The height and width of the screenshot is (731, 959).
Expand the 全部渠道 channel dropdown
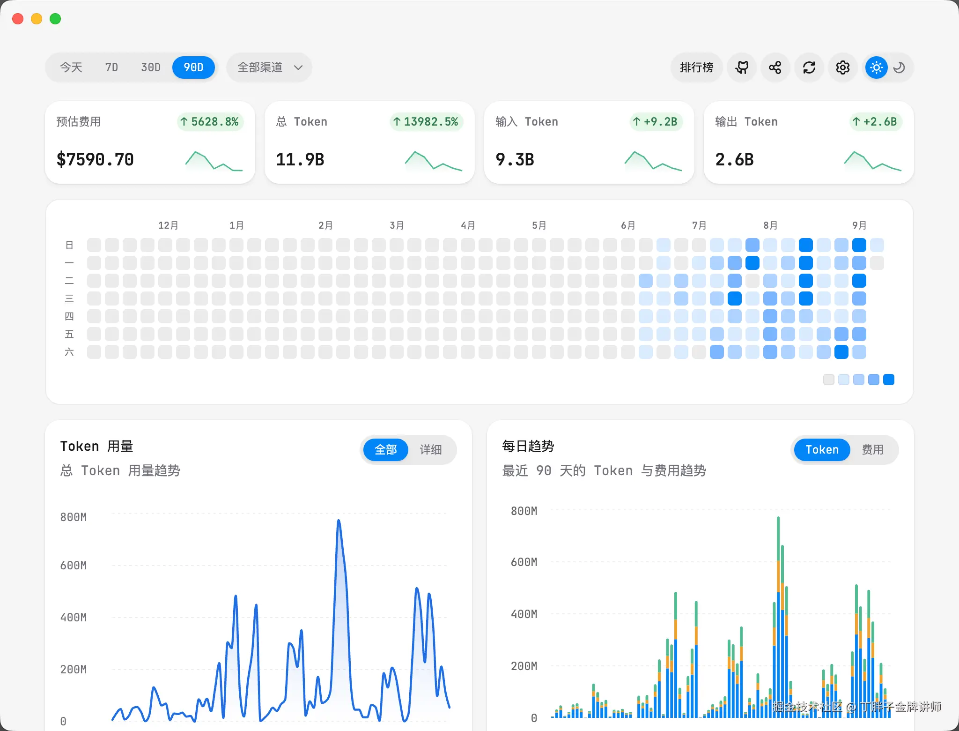[269, 67]
